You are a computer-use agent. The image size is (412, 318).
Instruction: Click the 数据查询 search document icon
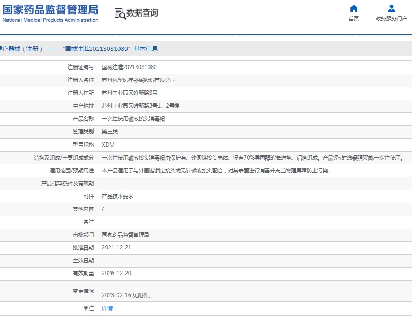click(121, 14)
